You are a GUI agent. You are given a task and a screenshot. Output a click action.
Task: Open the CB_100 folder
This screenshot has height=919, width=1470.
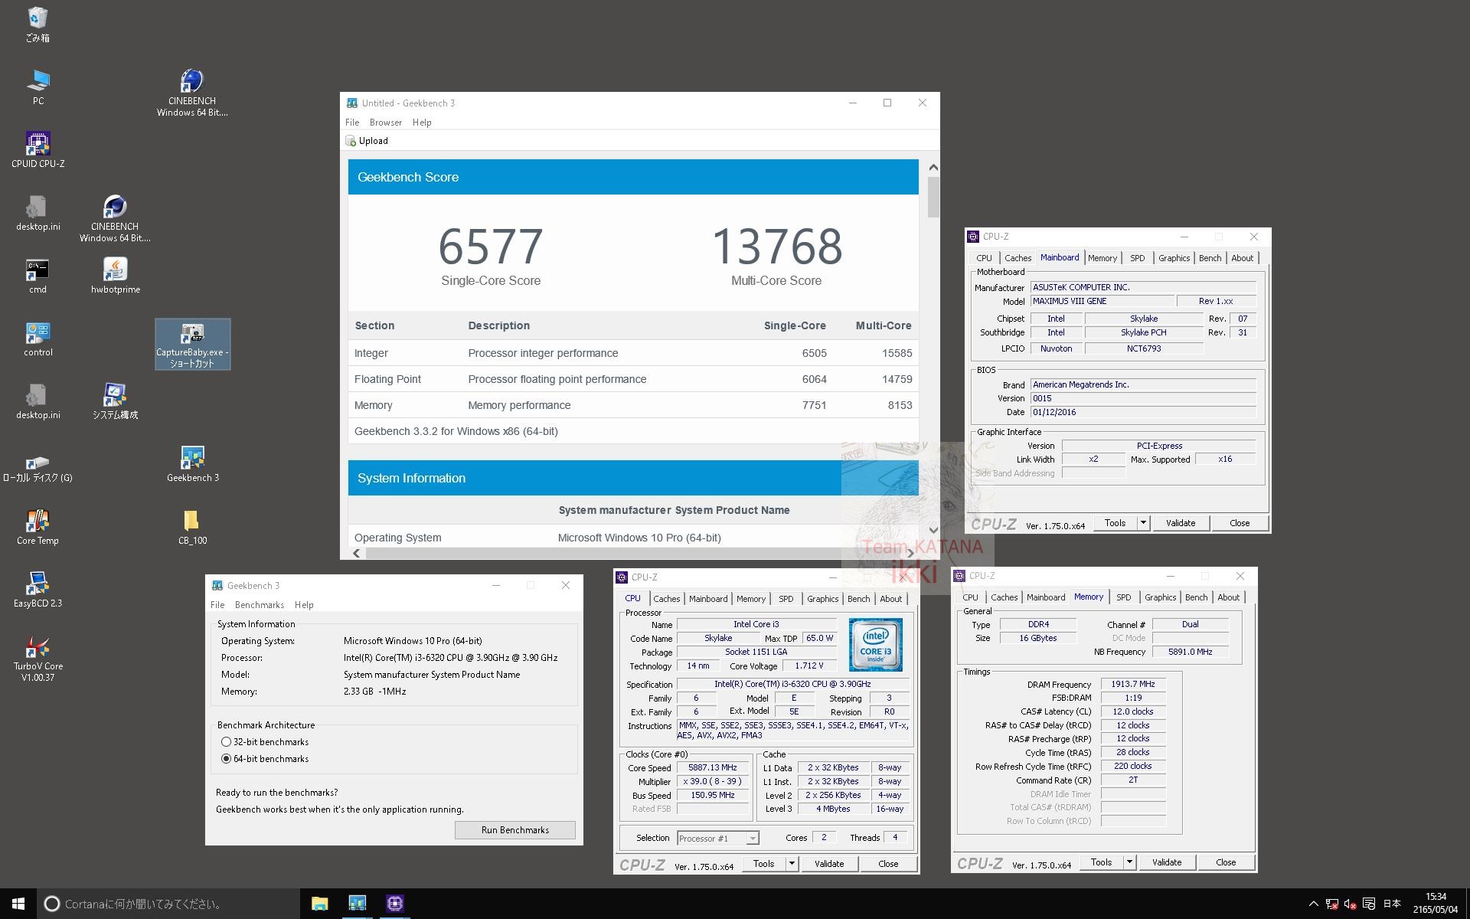[192, 527]
